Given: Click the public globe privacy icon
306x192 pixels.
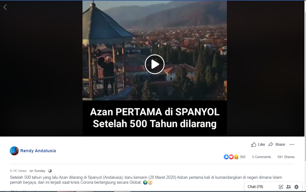Looking at the screenshot, I should point(50,171).
